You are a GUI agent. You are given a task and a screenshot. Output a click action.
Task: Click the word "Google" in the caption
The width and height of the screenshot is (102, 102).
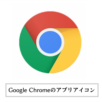18,91
